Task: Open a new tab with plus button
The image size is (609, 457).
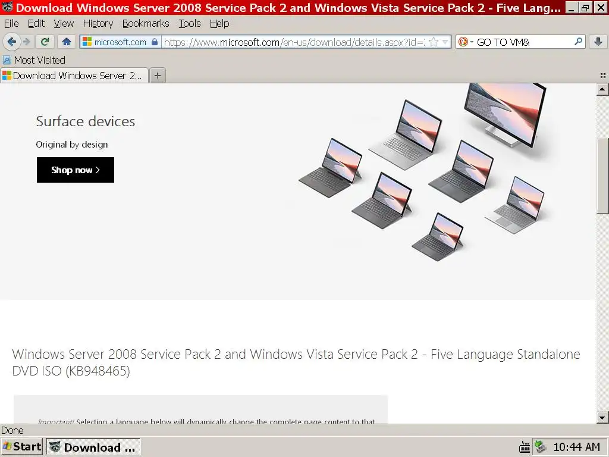Action: [x=157, y=76]
